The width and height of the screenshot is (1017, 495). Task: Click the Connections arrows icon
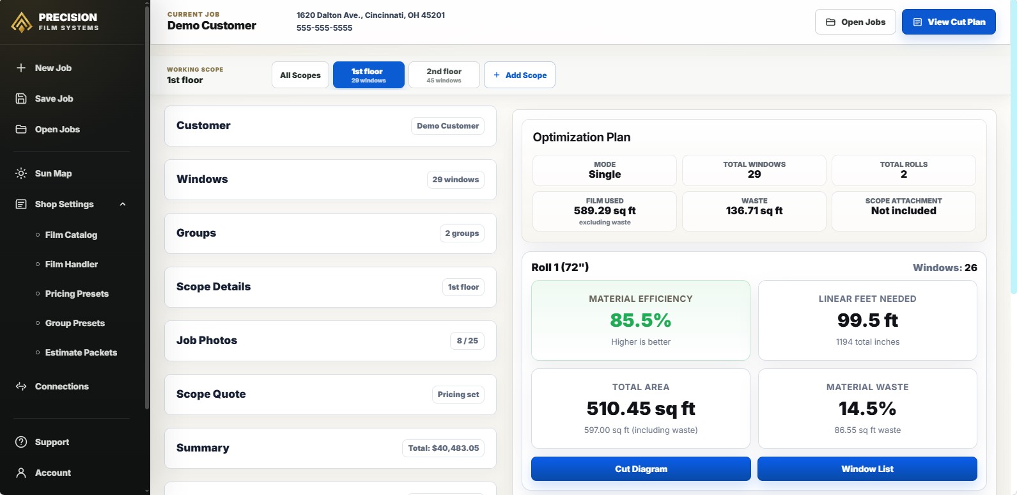pyautogui.click(x=21, y=386)
